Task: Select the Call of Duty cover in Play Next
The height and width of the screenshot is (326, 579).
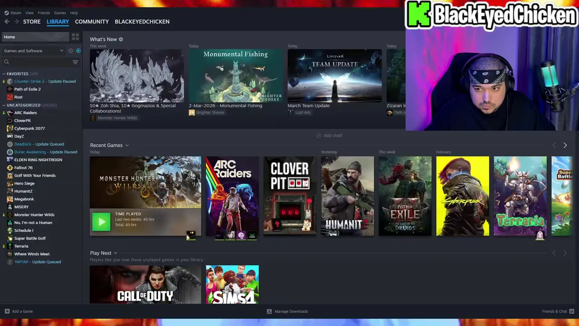Action: (145, 284)
